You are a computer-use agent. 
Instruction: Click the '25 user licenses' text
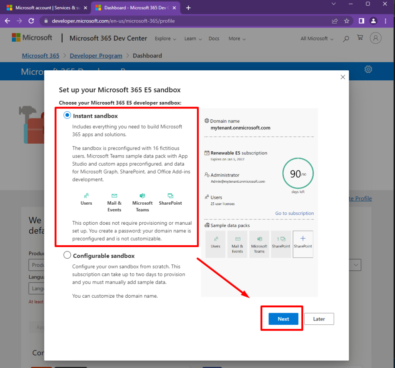(223, 204)
